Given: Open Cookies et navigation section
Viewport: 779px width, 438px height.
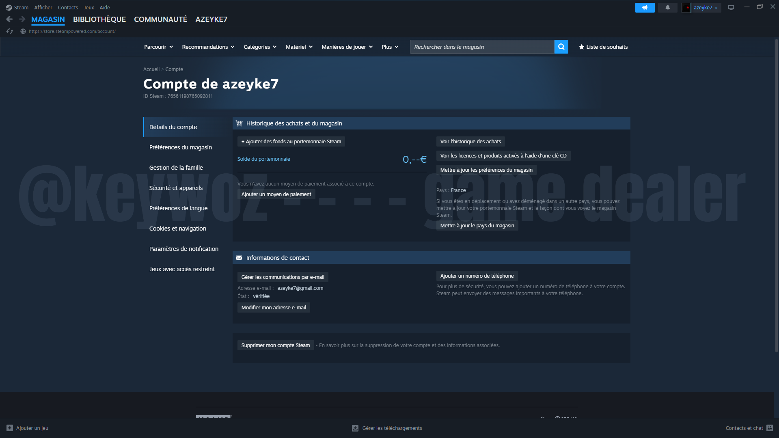Looking at the screenshot, I should [178, 229].
